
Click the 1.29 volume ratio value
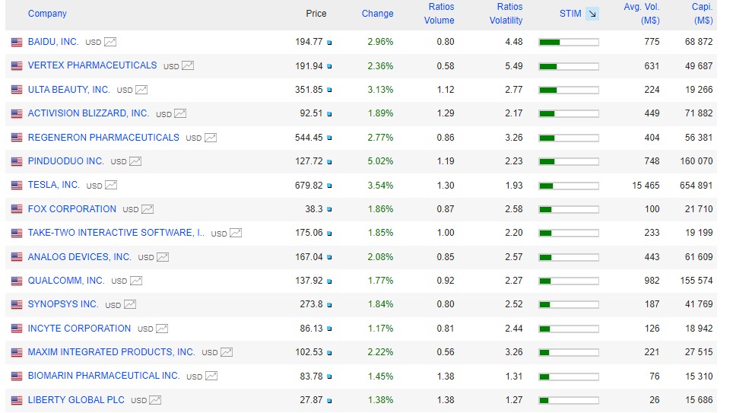point(446,113)
